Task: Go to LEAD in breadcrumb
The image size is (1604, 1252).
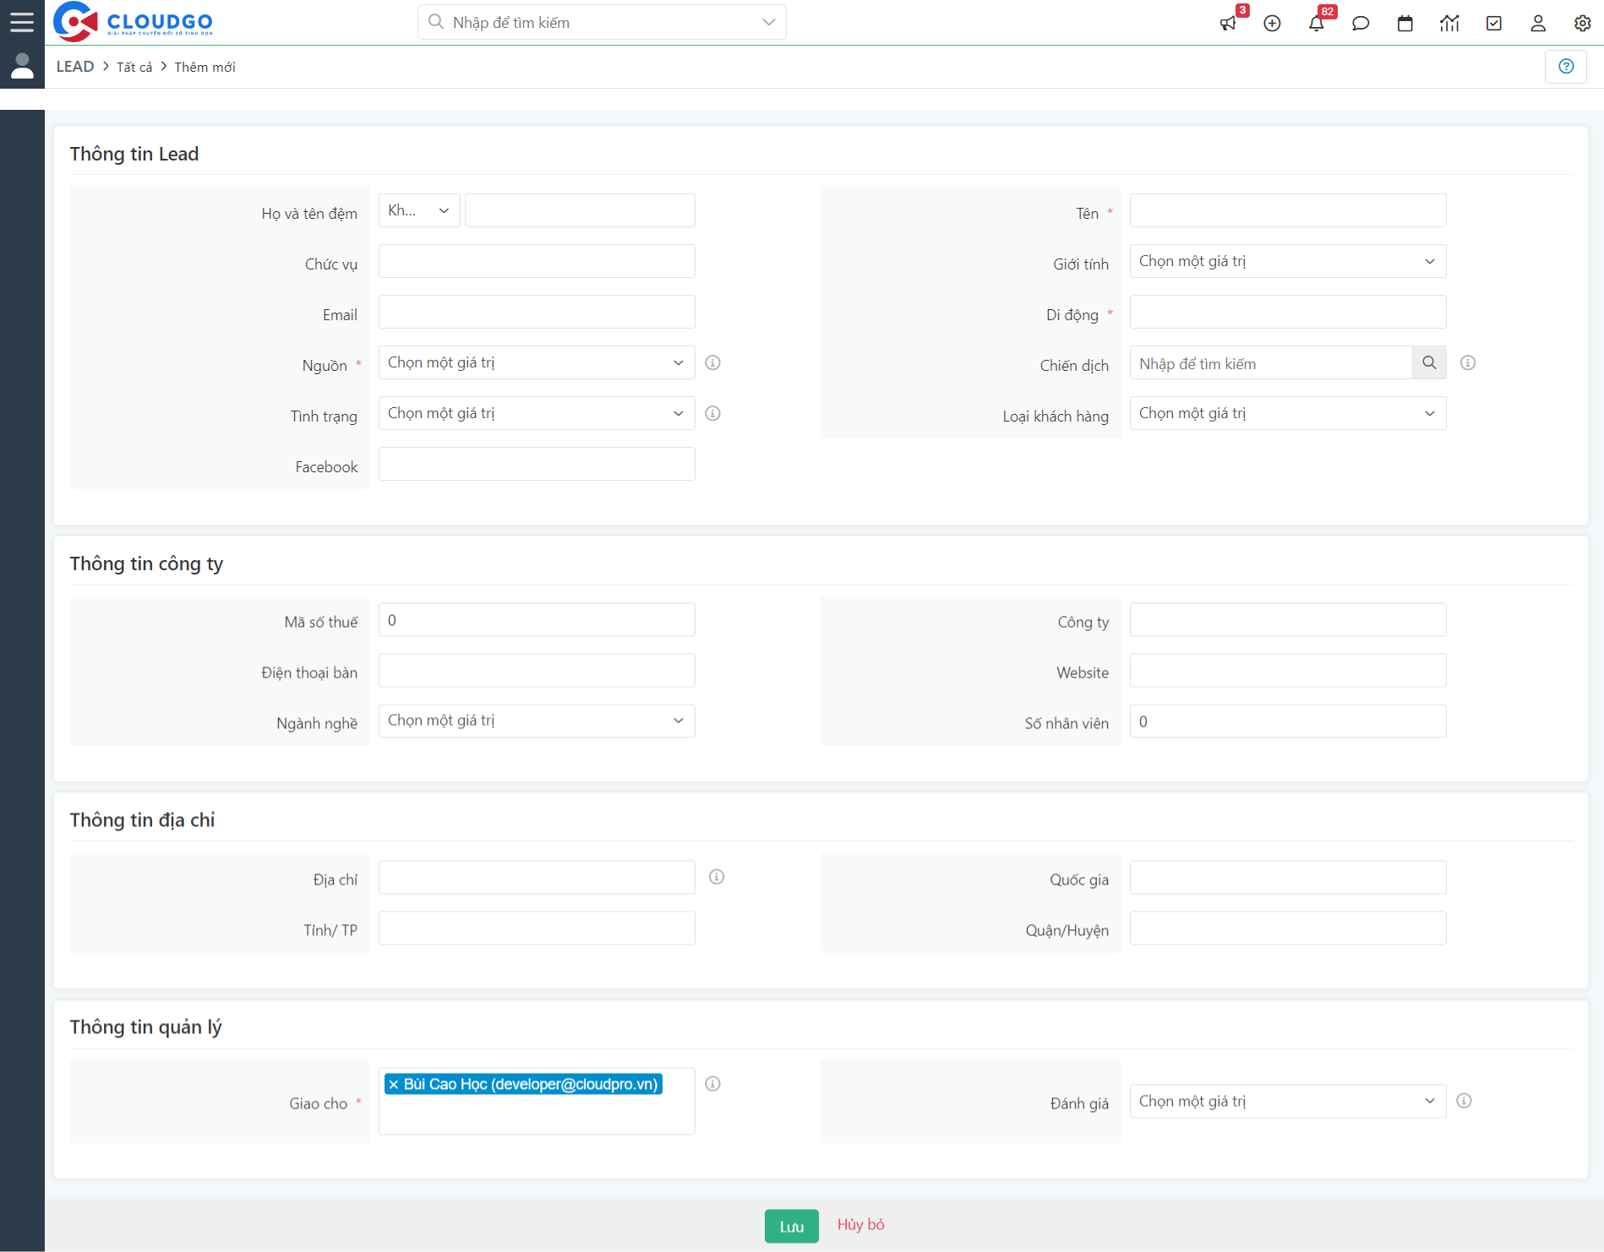Action: click(x=75, y=67)
